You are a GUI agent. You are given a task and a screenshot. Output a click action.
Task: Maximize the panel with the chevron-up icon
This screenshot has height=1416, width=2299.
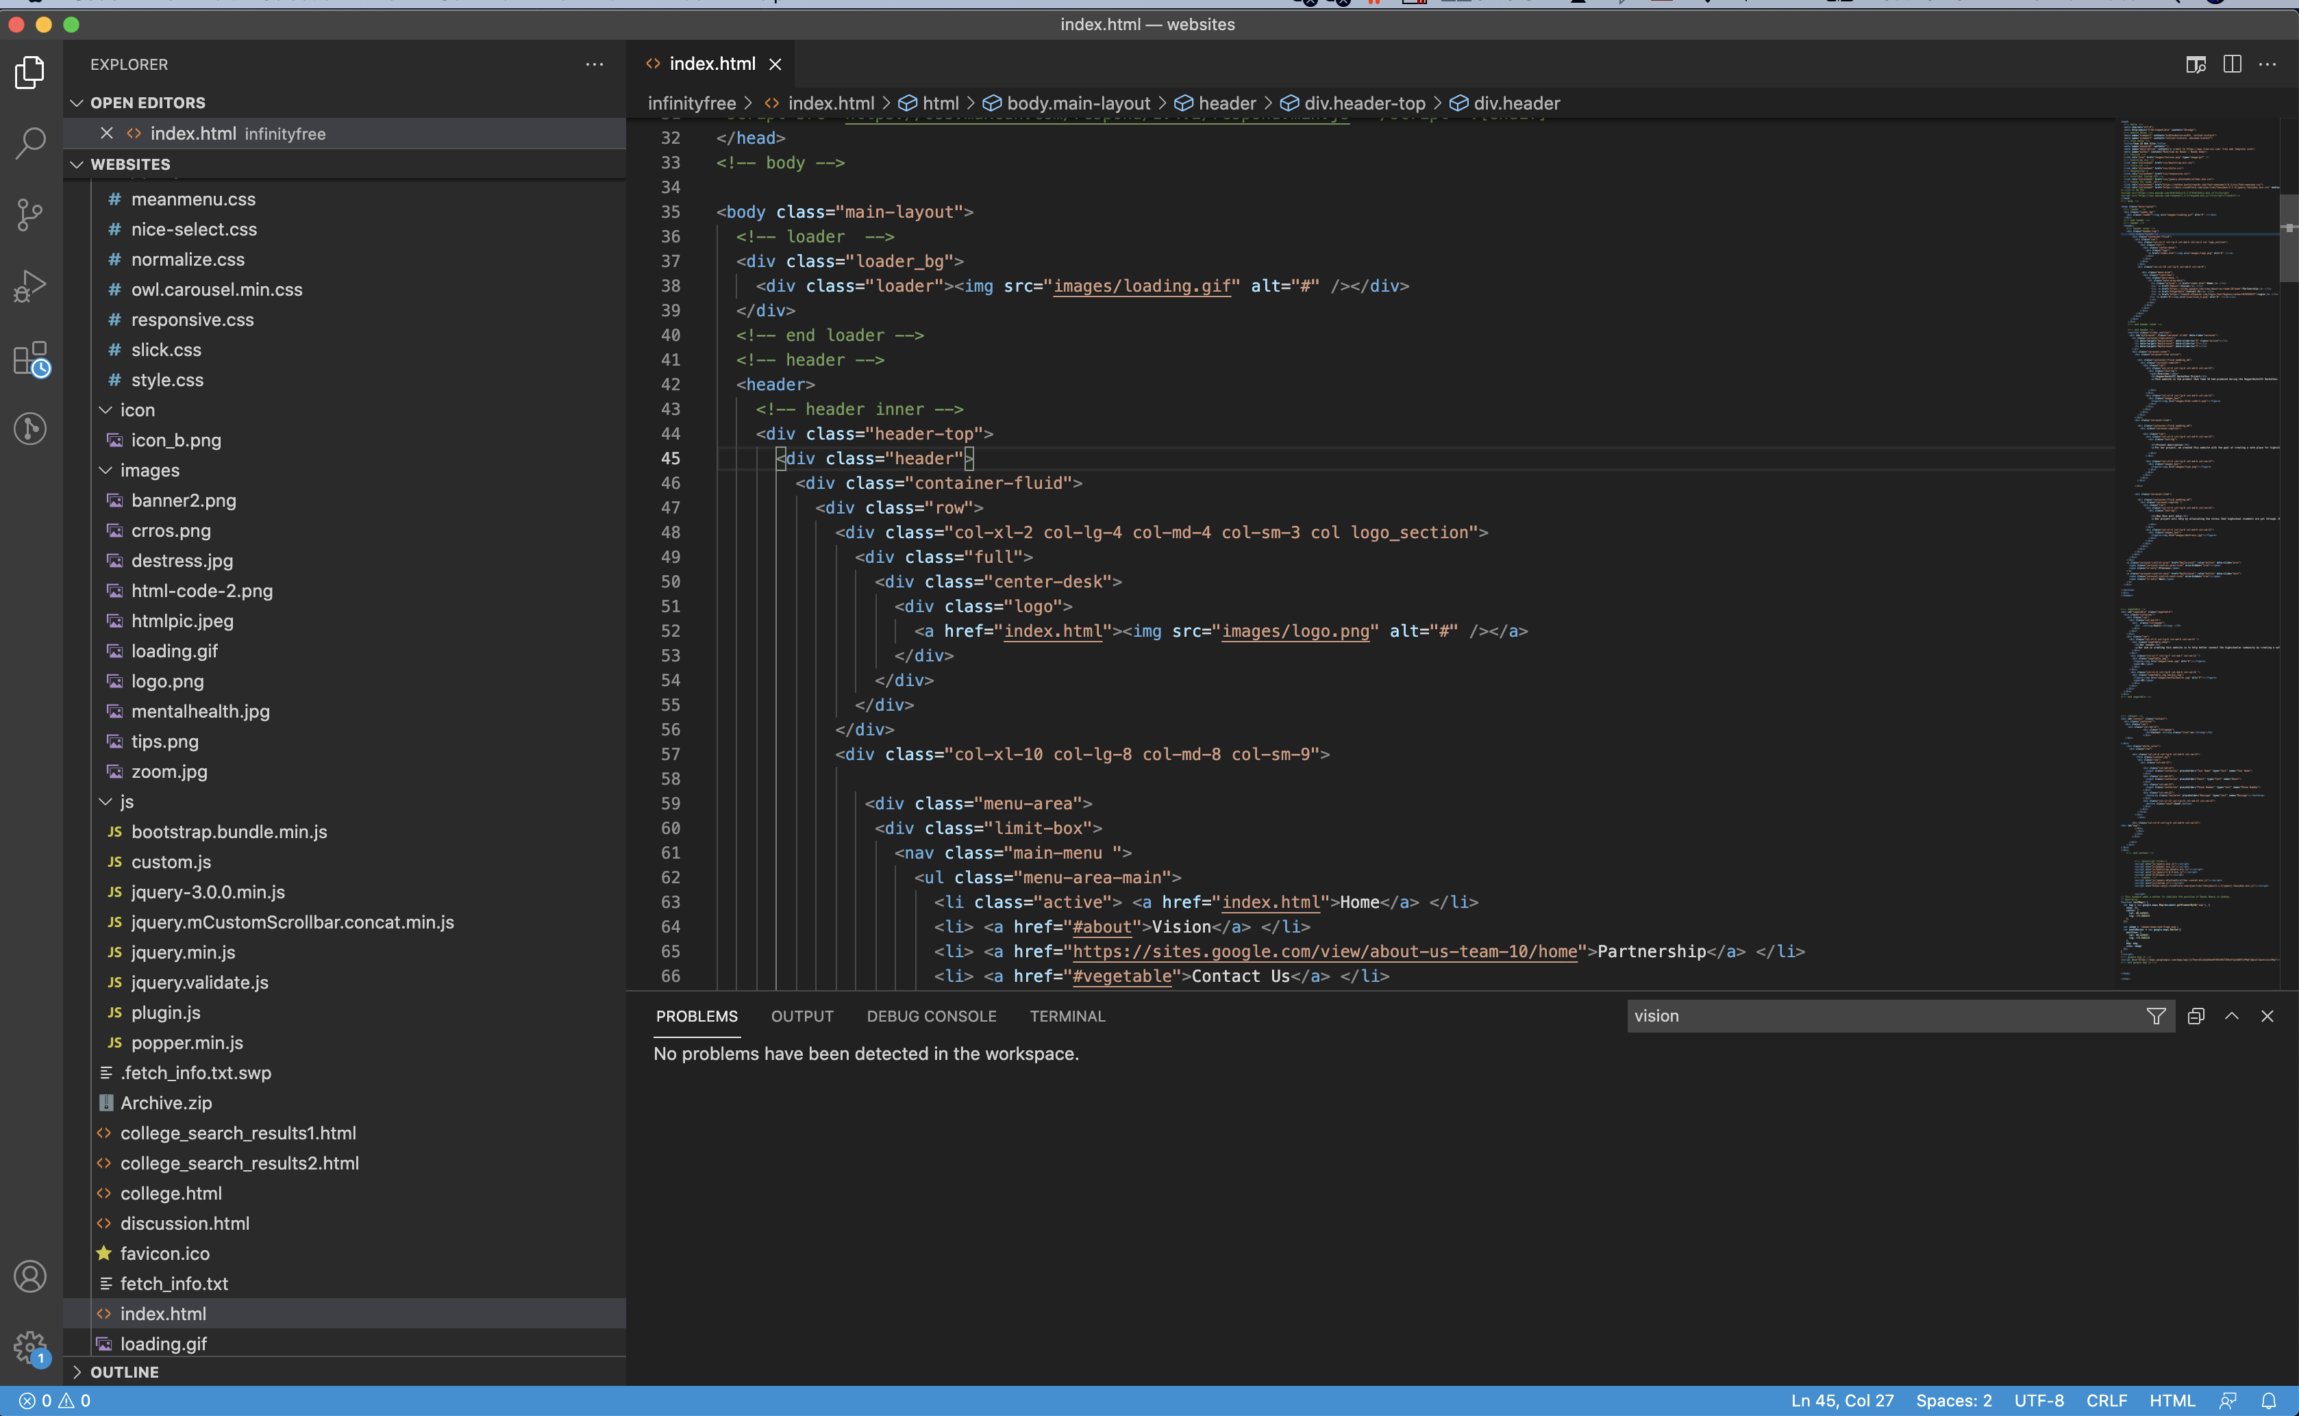pos(2232,1016)
